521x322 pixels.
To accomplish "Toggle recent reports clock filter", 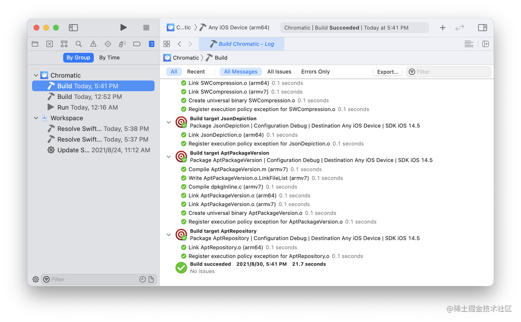I will click(x=142, y=279).
